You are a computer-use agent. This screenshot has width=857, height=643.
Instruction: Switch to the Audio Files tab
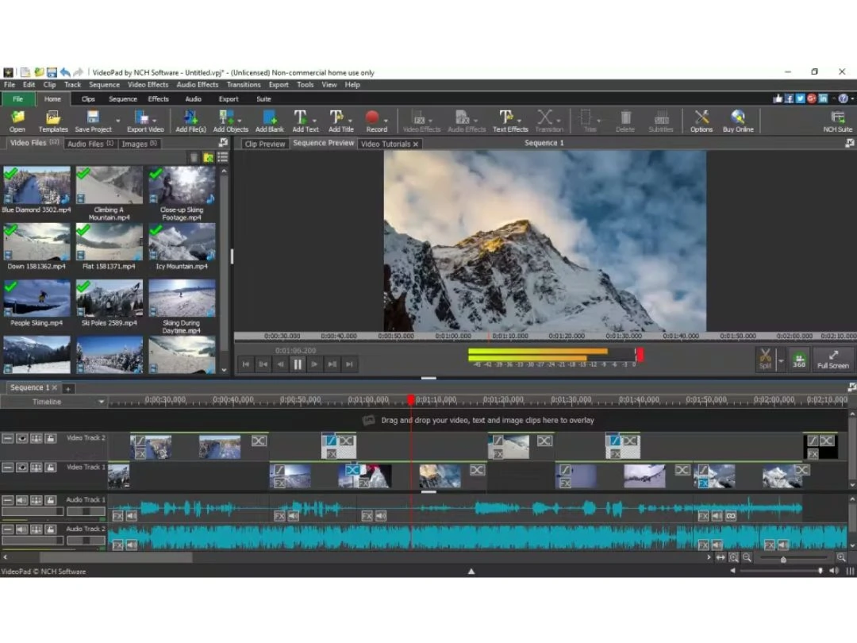tap(90, 144)
